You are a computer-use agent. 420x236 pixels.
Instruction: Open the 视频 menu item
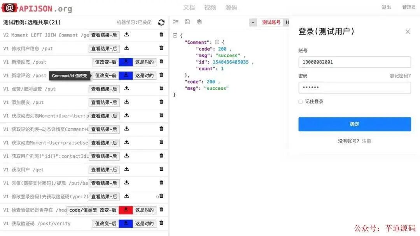click(x=210, y=7)
